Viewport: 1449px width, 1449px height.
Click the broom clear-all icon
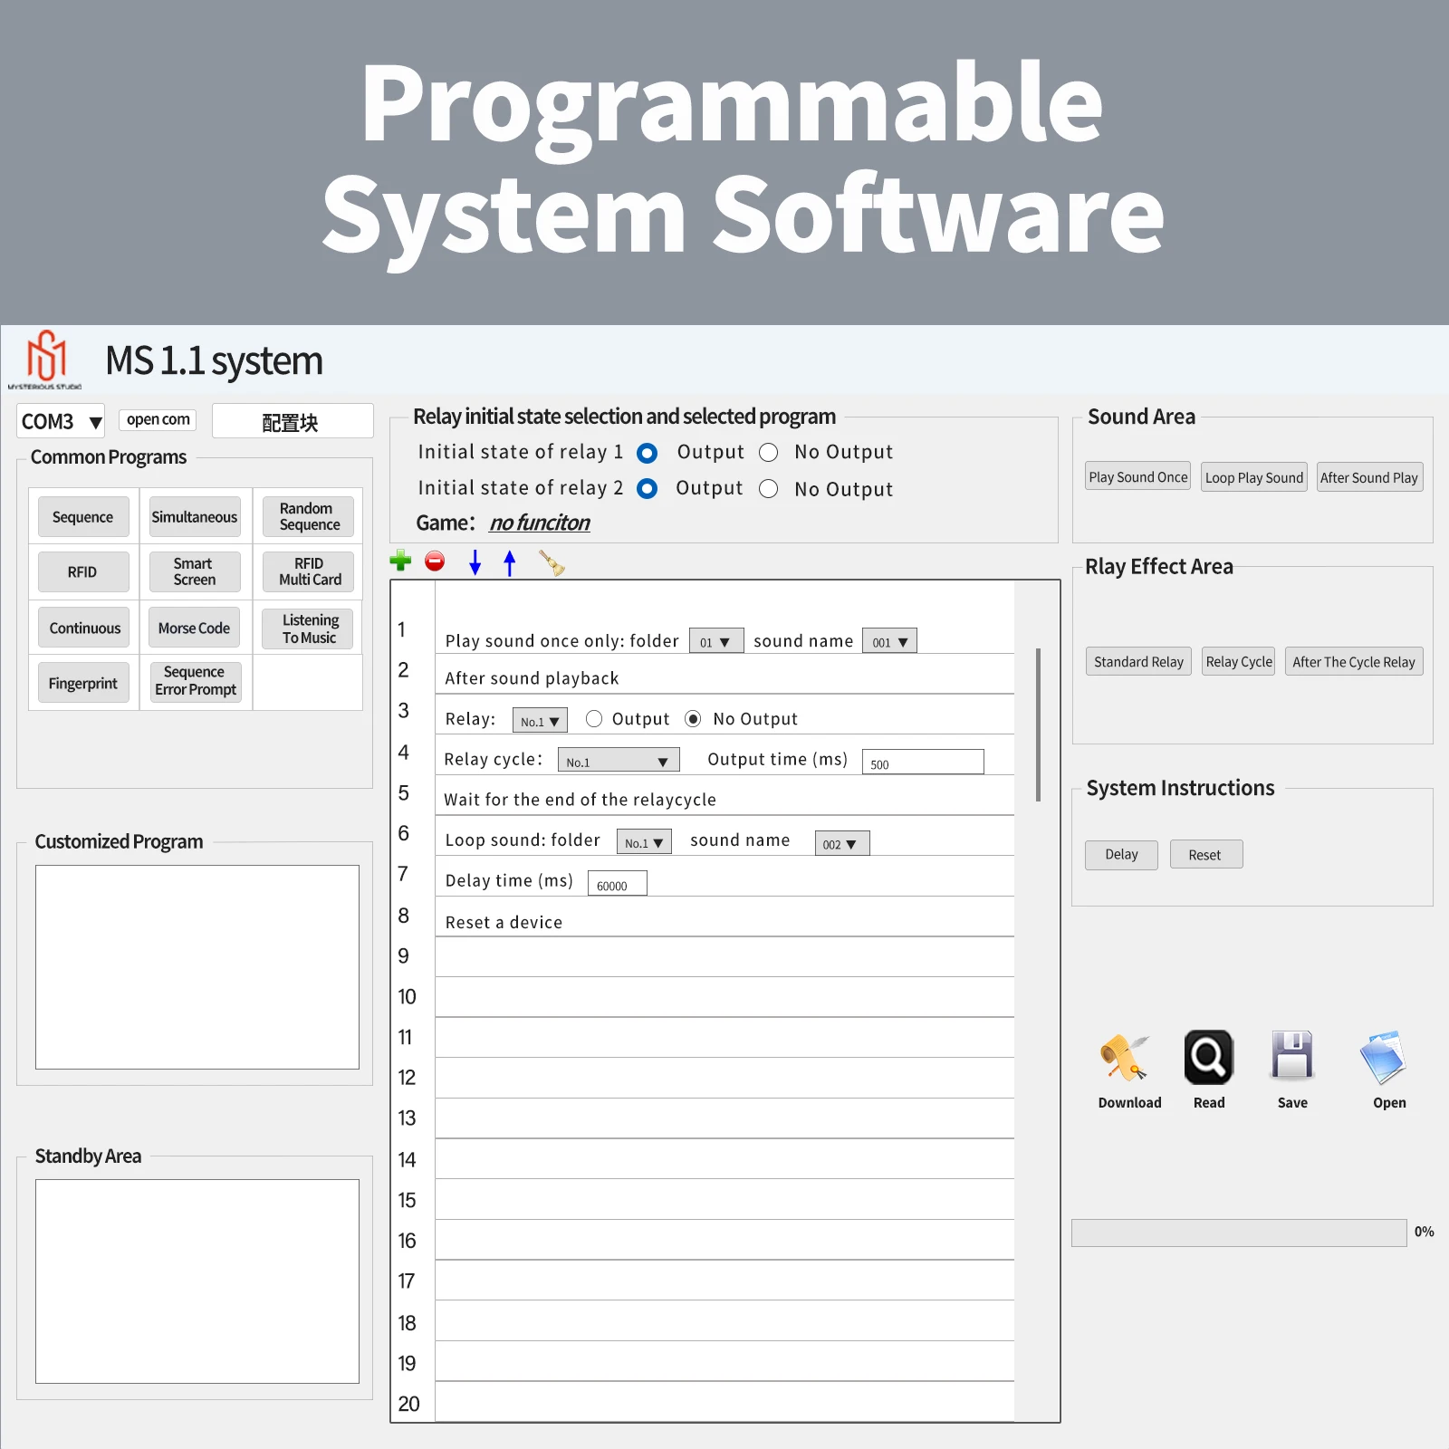[552, 562]
